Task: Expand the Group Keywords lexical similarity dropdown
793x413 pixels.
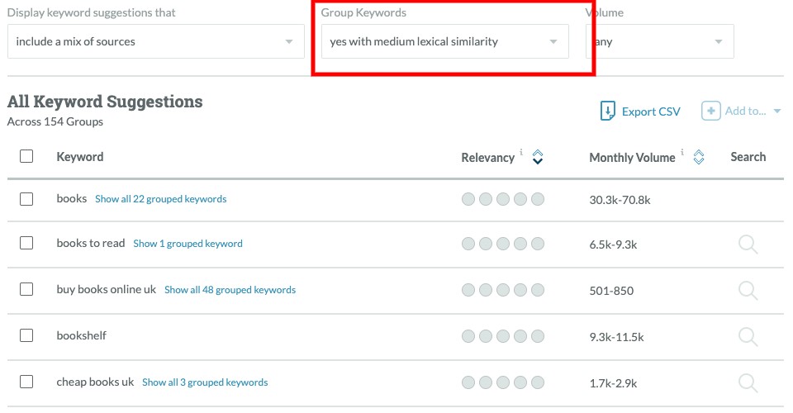Action: [x=445, y=41]
